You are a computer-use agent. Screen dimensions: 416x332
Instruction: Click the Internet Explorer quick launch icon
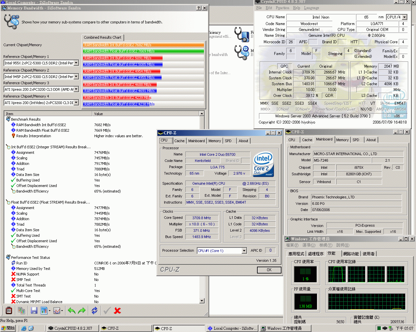[x=24, y=328]
